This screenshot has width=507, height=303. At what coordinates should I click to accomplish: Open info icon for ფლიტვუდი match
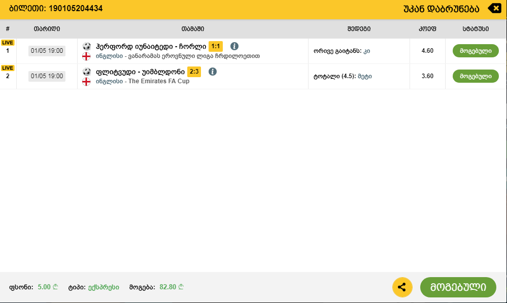coord(213,72)
